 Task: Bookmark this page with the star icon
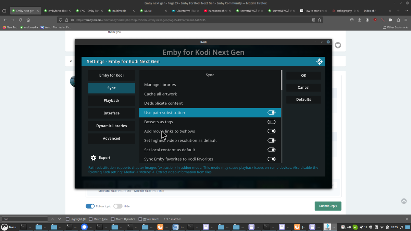320,20
